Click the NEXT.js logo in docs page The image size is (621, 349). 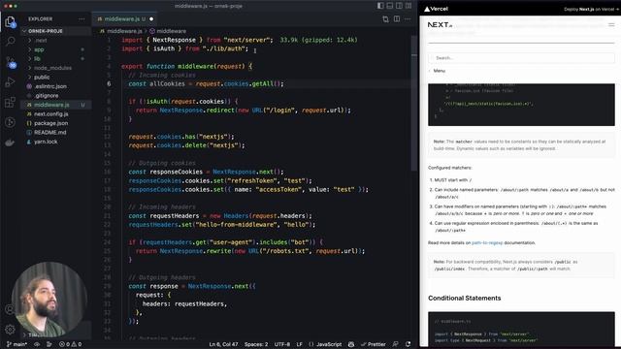(440, 24)
